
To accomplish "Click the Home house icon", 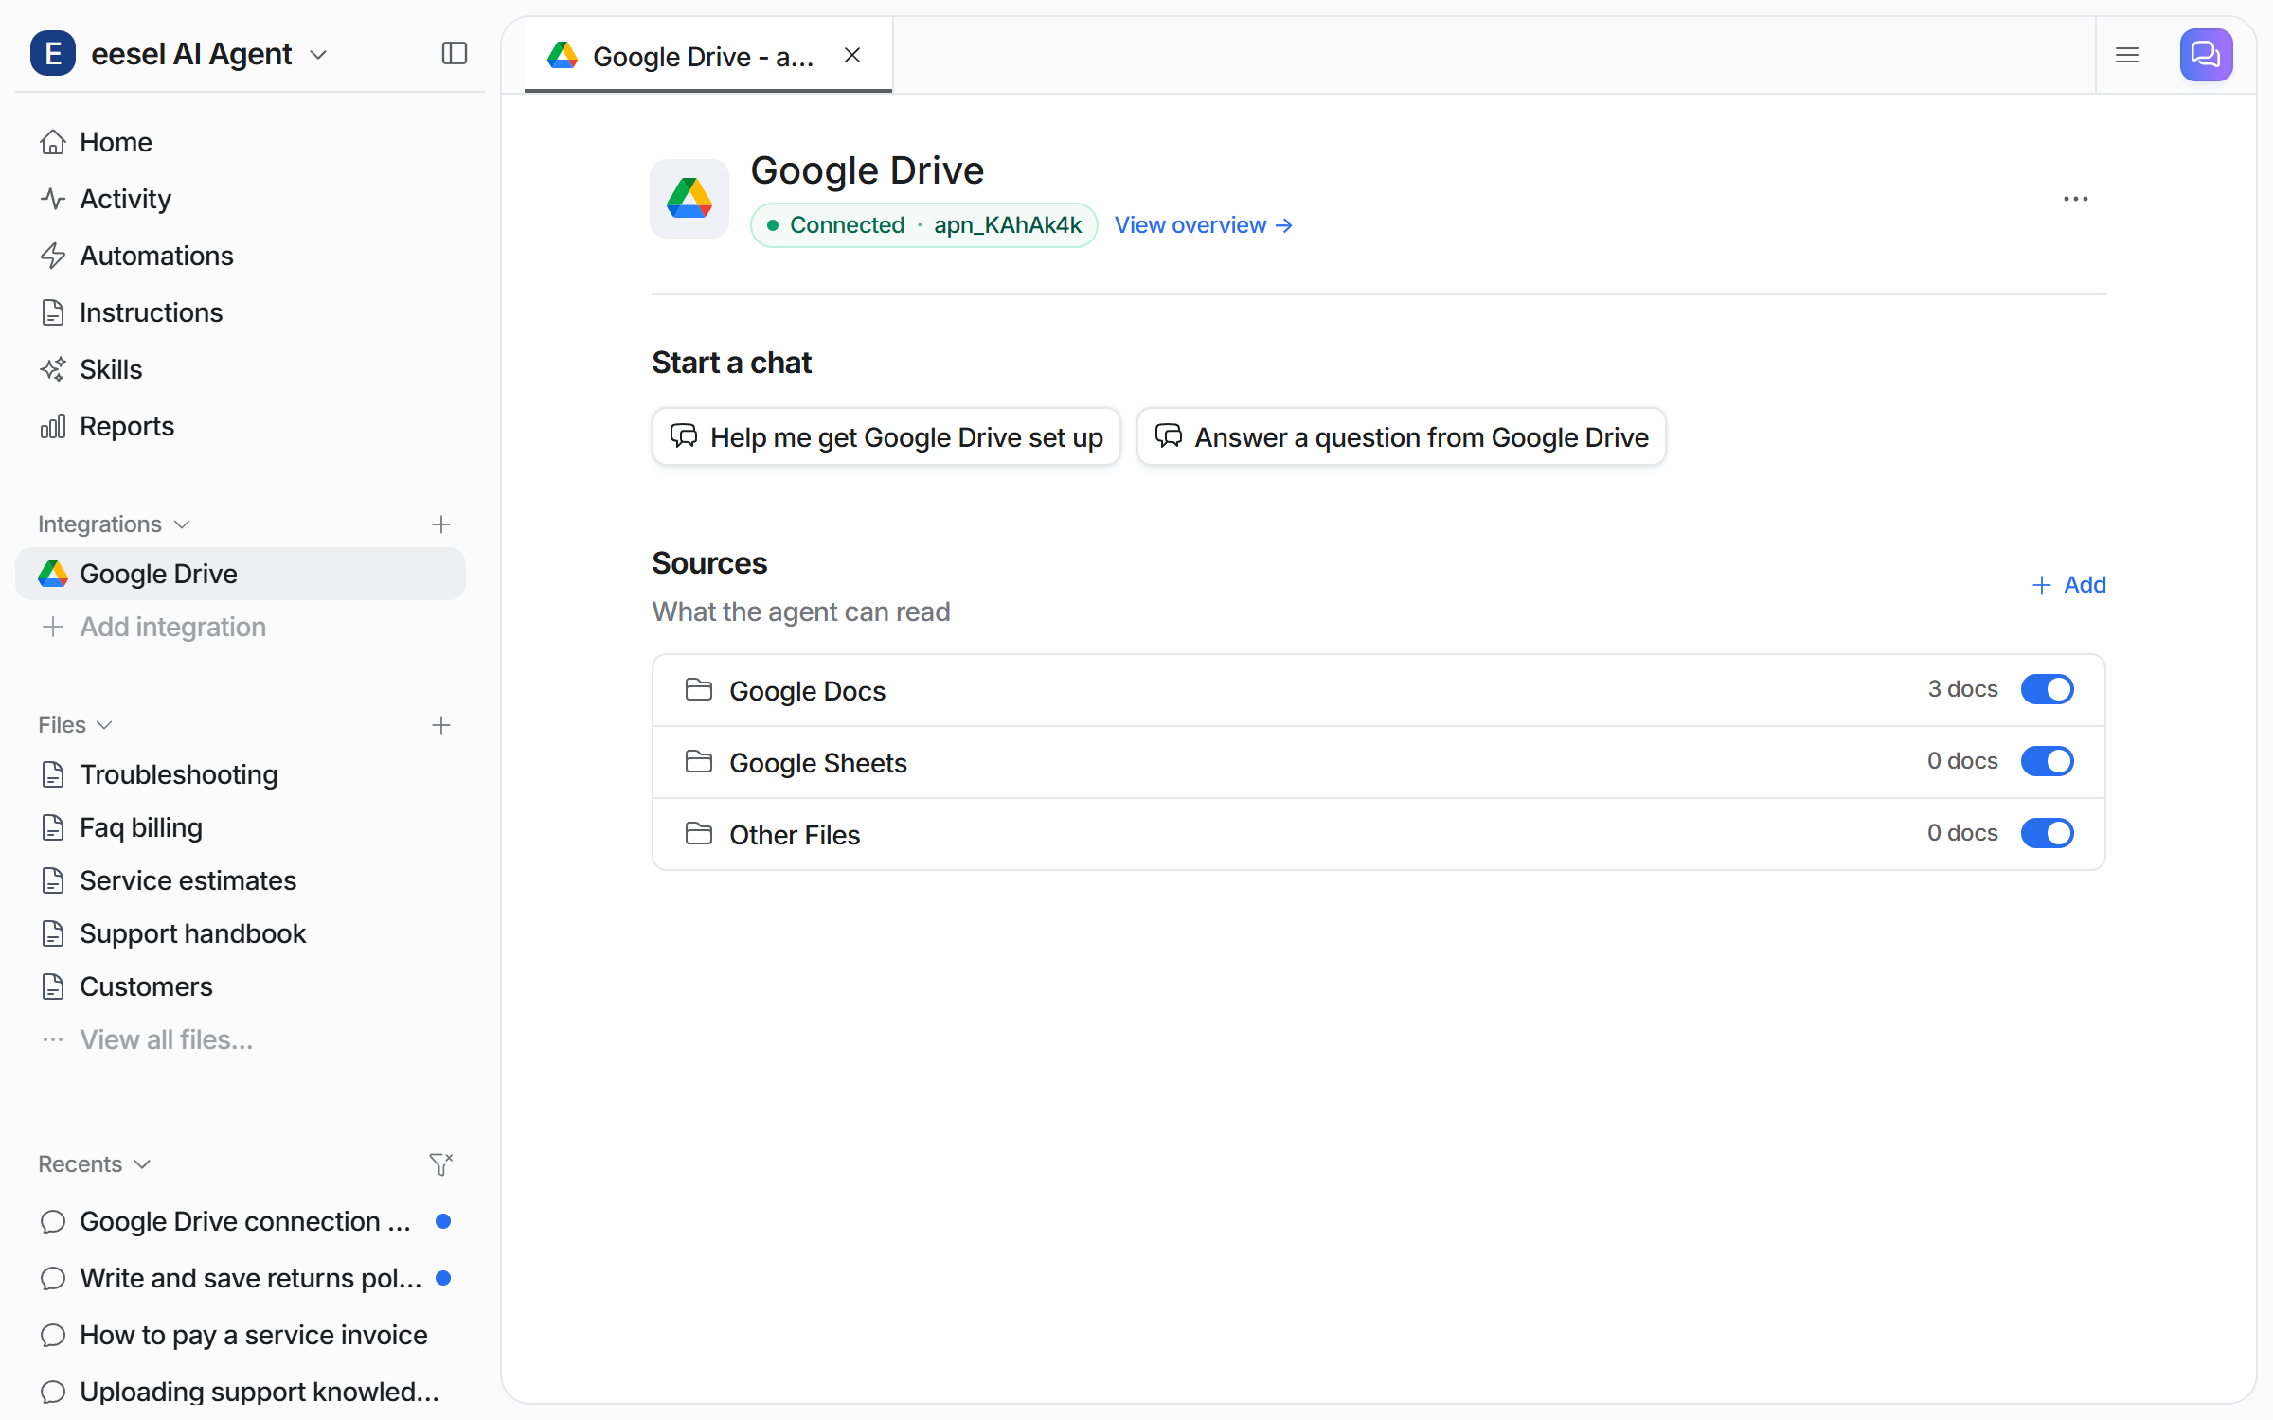I will click(x=53, y=142).
